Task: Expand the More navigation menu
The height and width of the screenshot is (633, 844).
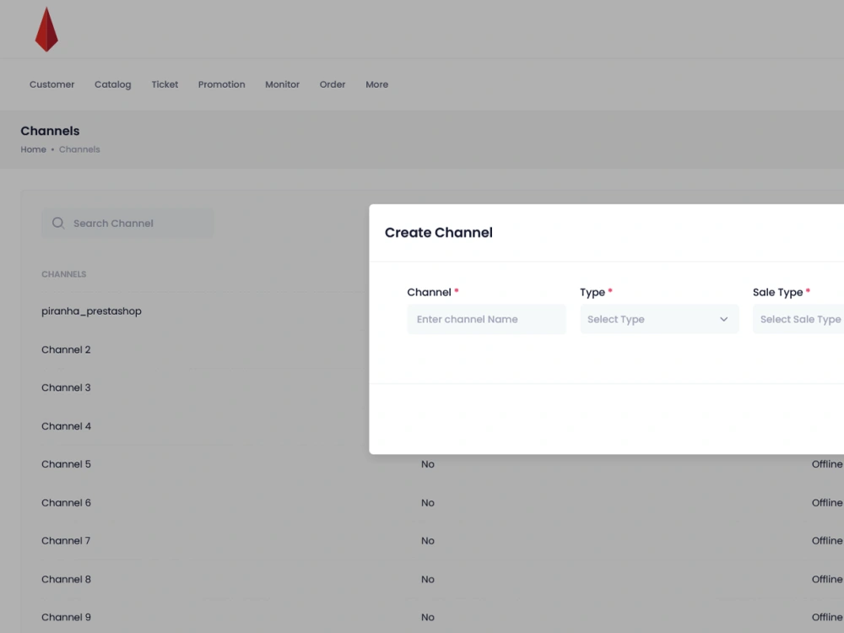Action: tap(376, 84)
